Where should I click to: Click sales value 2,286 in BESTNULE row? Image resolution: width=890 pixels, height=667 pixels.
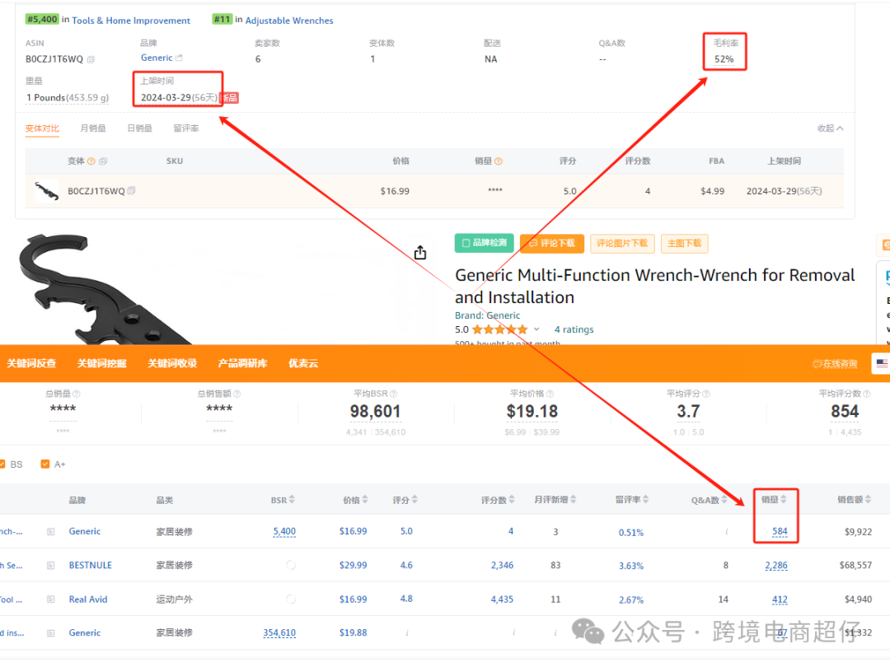[776, 566]
